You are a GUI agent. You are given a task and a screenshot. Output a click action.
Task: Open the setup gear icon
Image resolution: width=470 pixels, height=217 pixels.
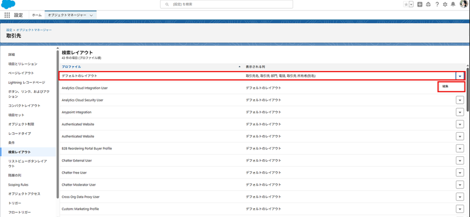click(445, 4)
